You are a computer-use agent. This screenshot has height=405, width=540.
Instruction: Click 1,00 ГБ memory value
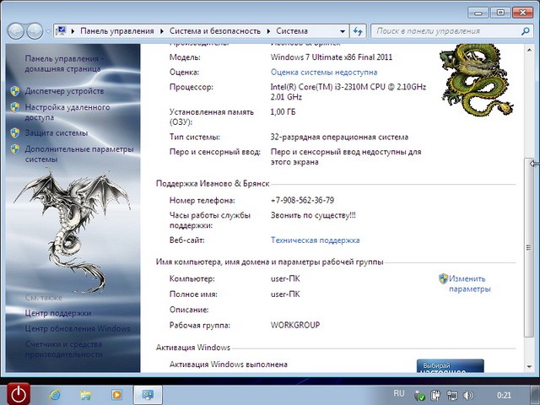pyautogui.click(x=283, y=112)
